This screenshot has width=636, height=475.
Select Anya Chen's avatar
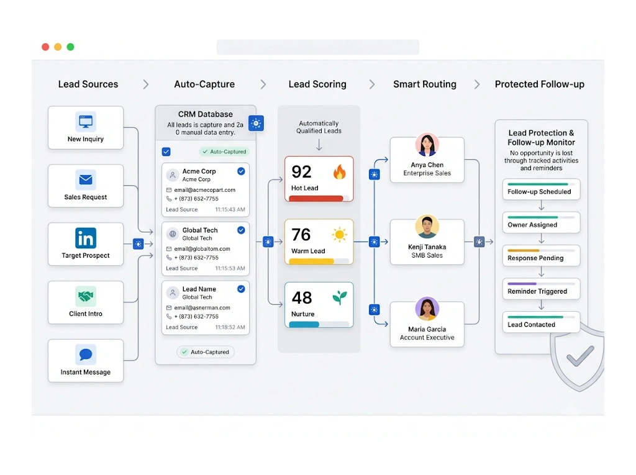pos(427,145)
